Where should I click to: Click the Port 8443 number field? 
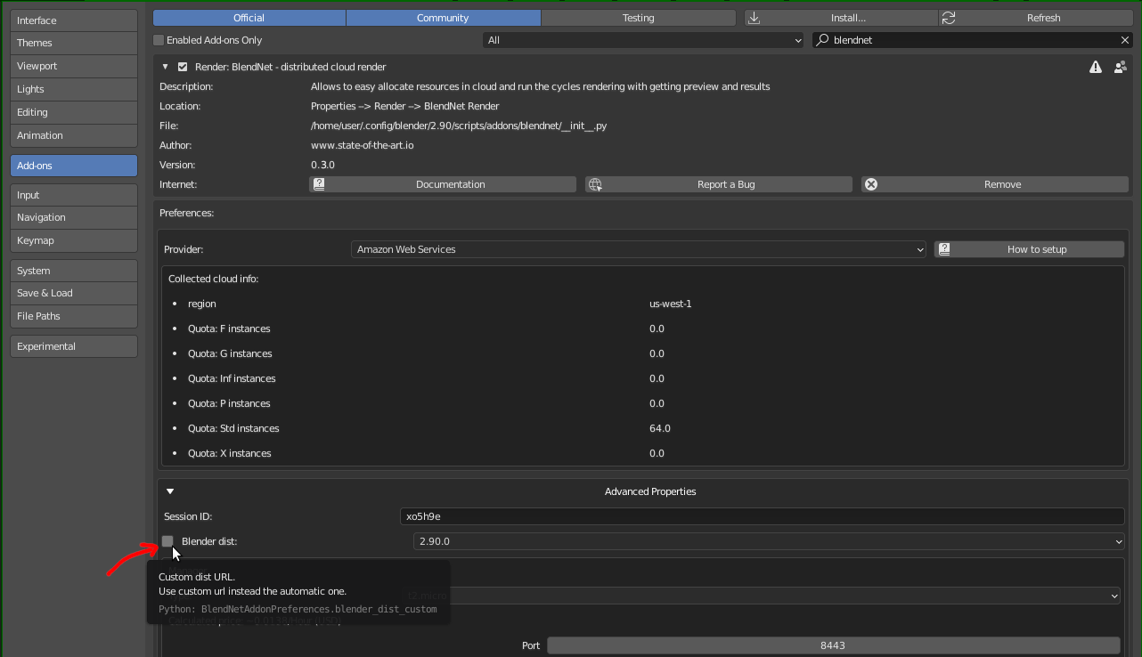tap(833, 645)
